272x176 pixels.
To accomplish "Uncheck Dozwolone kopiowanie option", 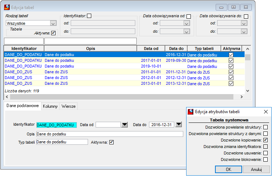I will click(x=266, y=140).
